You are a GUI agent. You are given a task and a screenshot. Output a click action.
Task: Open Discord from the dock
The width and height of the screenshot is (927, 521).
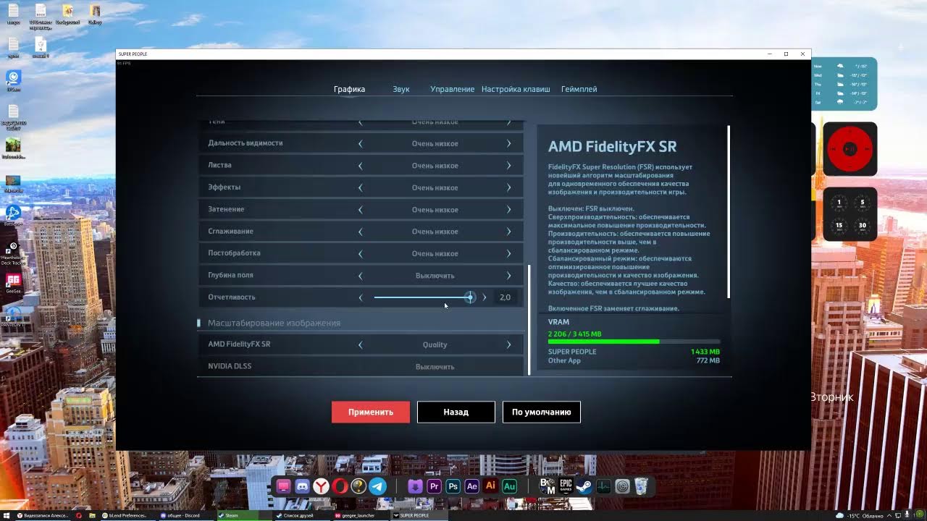click(x=302, y=487)
